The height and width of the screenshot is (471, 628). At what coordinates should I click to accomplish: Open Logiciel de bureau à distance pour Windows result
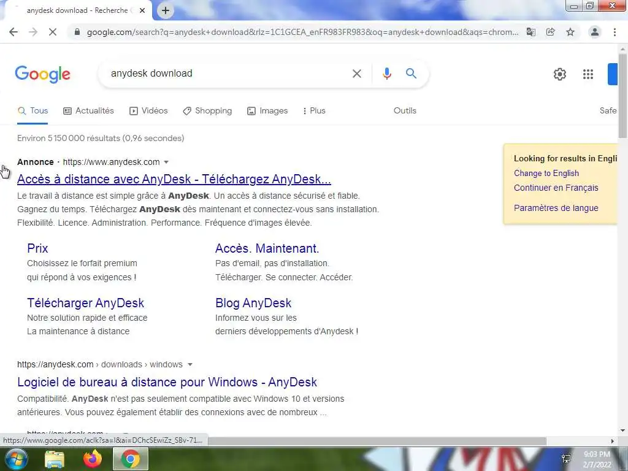point(167,382)
